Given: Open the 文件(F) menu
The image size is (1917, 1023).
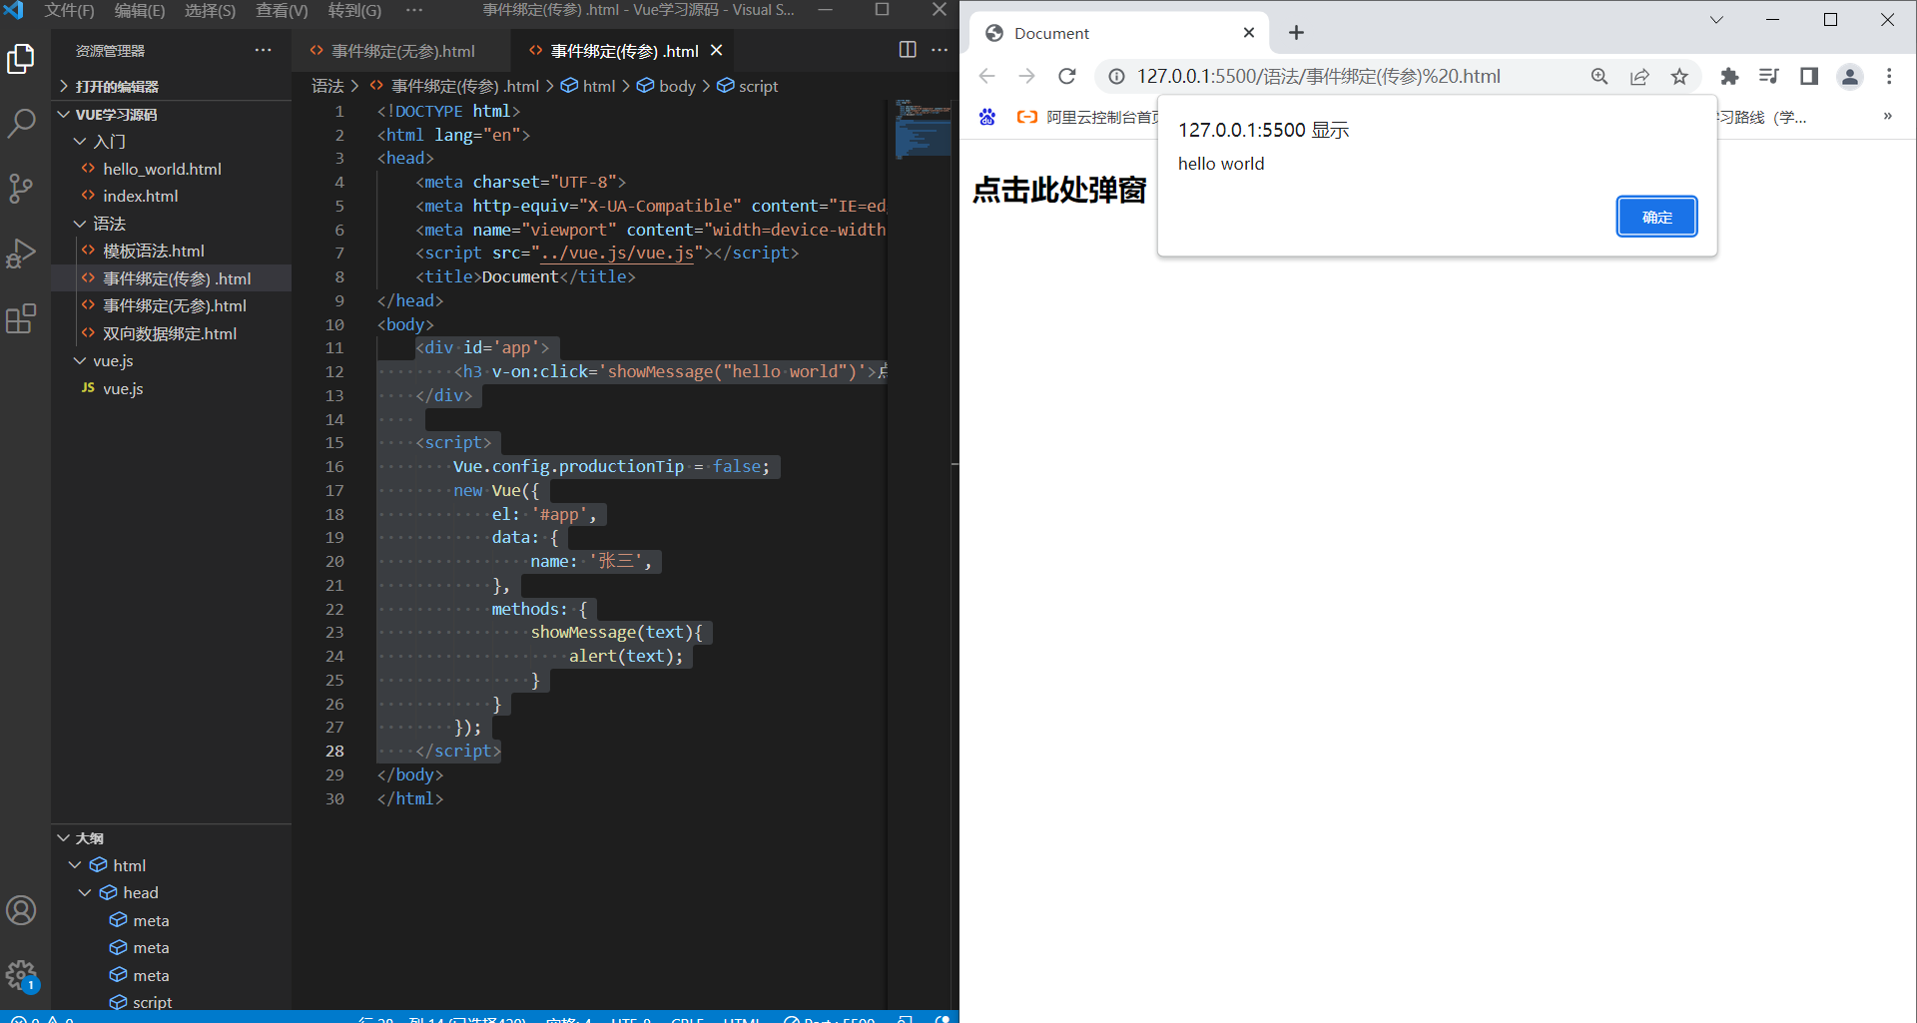Looking at the screenshot, I should point(69,10).
